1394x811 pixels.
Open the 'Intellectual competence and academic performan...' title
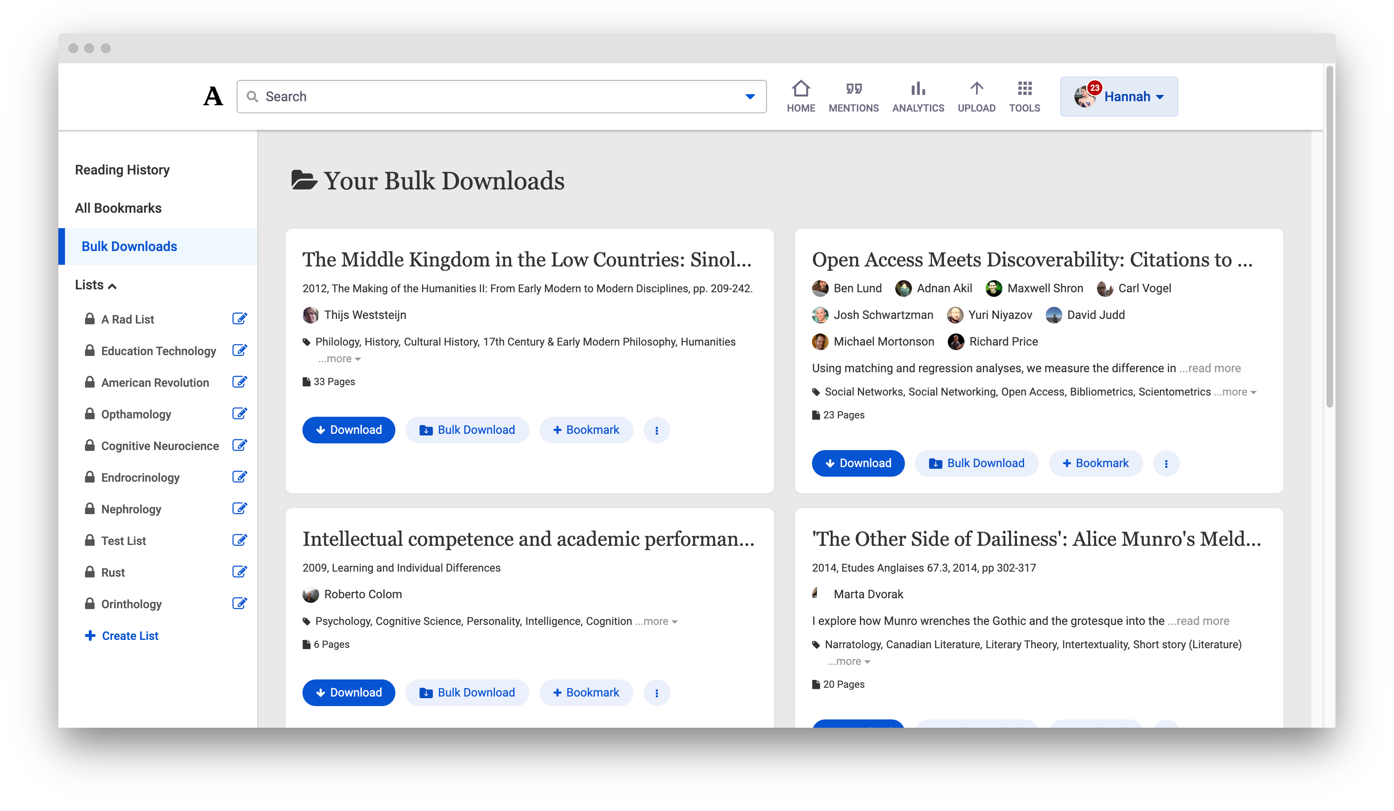[528, 539]
